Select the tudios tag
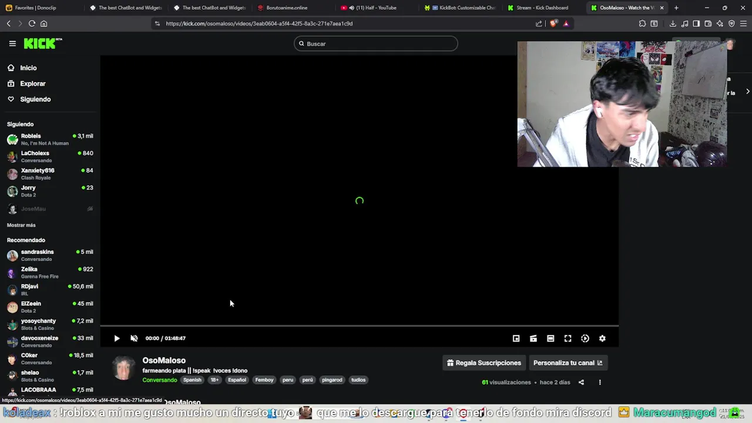 coord(358,380)
